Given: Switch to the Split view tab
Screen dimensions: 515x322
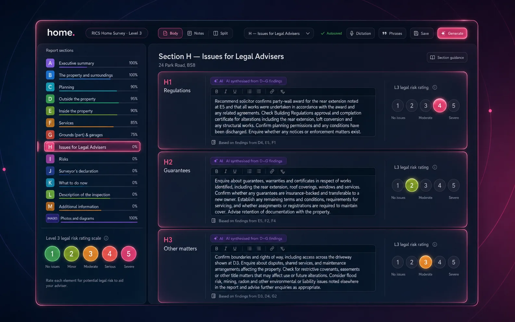Looking at the screenshot, I should (221, 33).
